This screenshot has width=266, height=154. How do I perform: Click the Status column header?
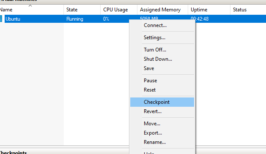[x=248, y=10]
